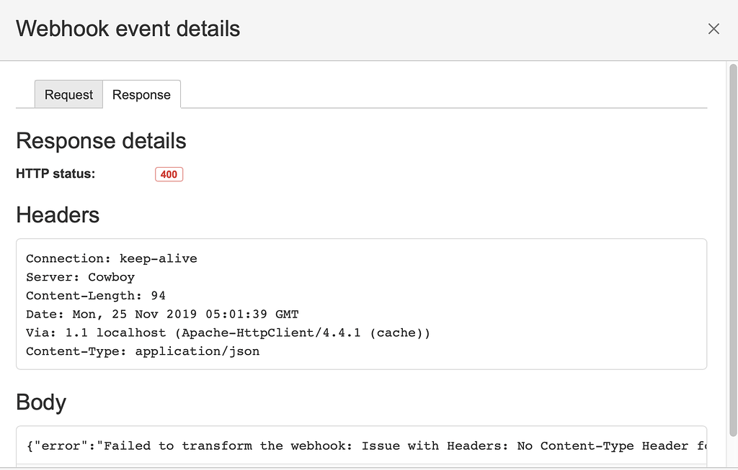Click the Connection: keep-alive header line
The width and height of the screenshot is (738, 470).
pos(111,258)
